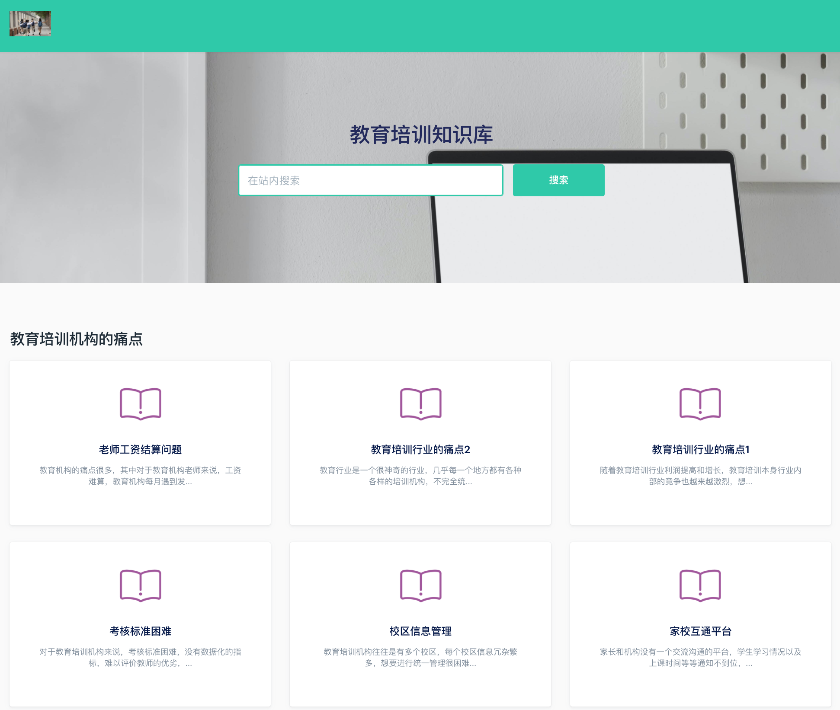Click the 教育培训知识库 page title
The height and width of the screenshot is (710, 840).
click(x=421, y=135)
